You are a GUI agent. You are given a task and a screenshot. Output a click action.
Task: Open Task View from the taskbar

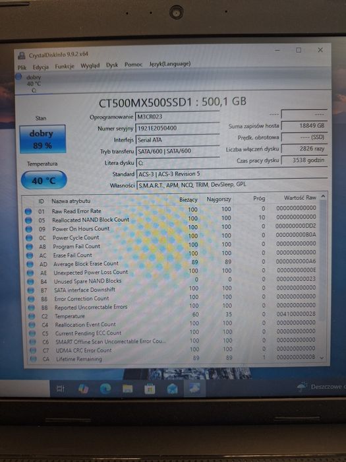(x=61, y=389)
